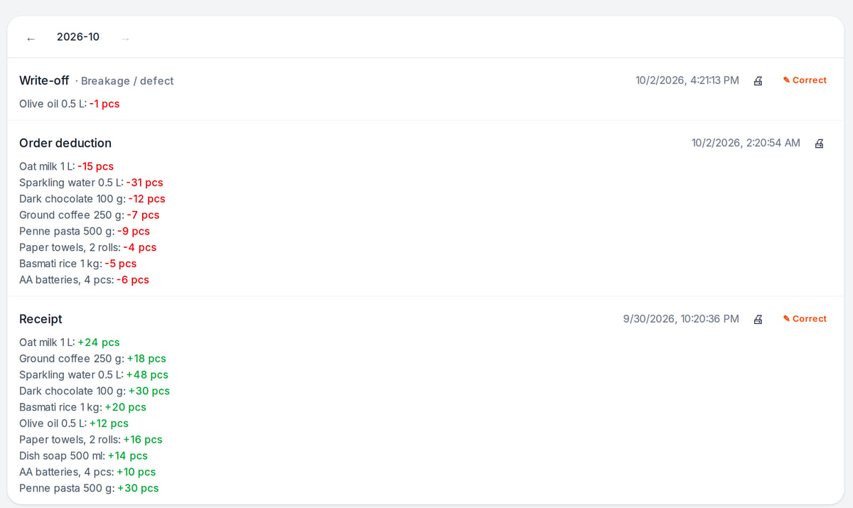Print the Order deduction record
The height and width of the screenshot is (508, 853).
coord(819,143)
